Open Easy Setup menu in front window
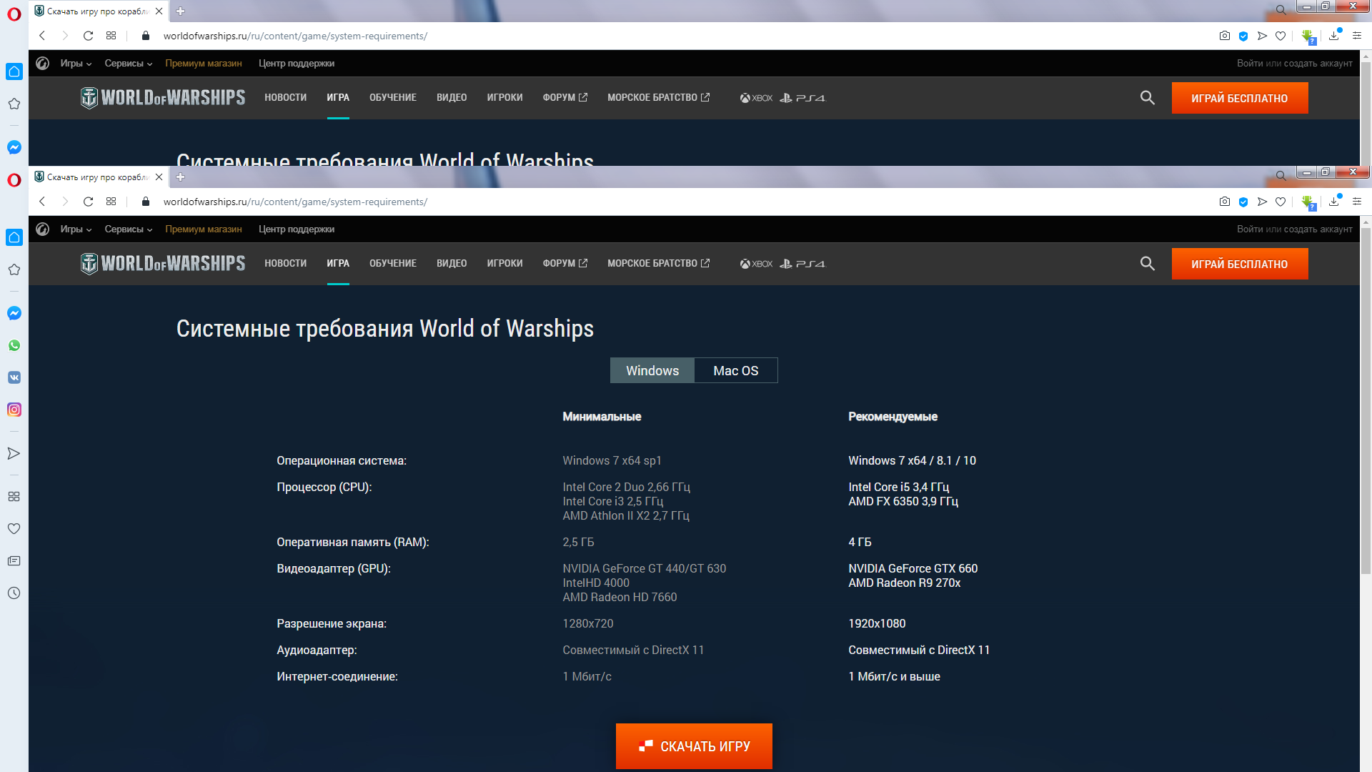The image size is (1372, 772). point(1357,202)
